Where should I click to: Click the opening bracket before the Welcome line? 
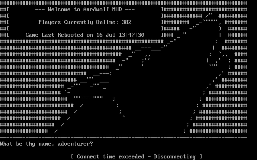[x=8, y=9]
